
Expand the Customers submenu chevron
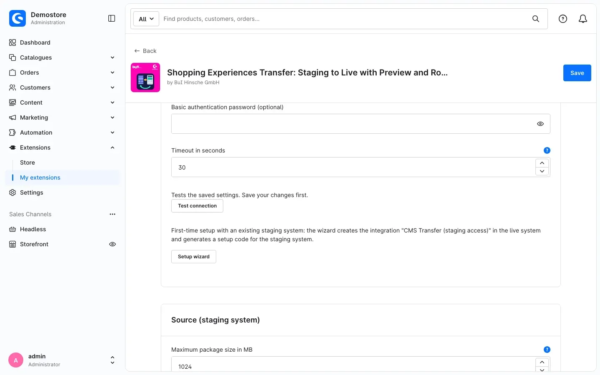(x=112, y=87)
